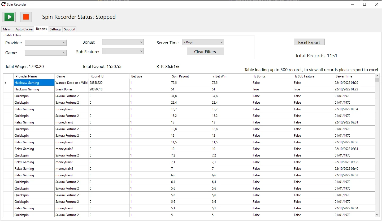The width and height of the screenshot is (382, 221).
Task: Click the Clear Filters button
Action: [x=205, y=52]
